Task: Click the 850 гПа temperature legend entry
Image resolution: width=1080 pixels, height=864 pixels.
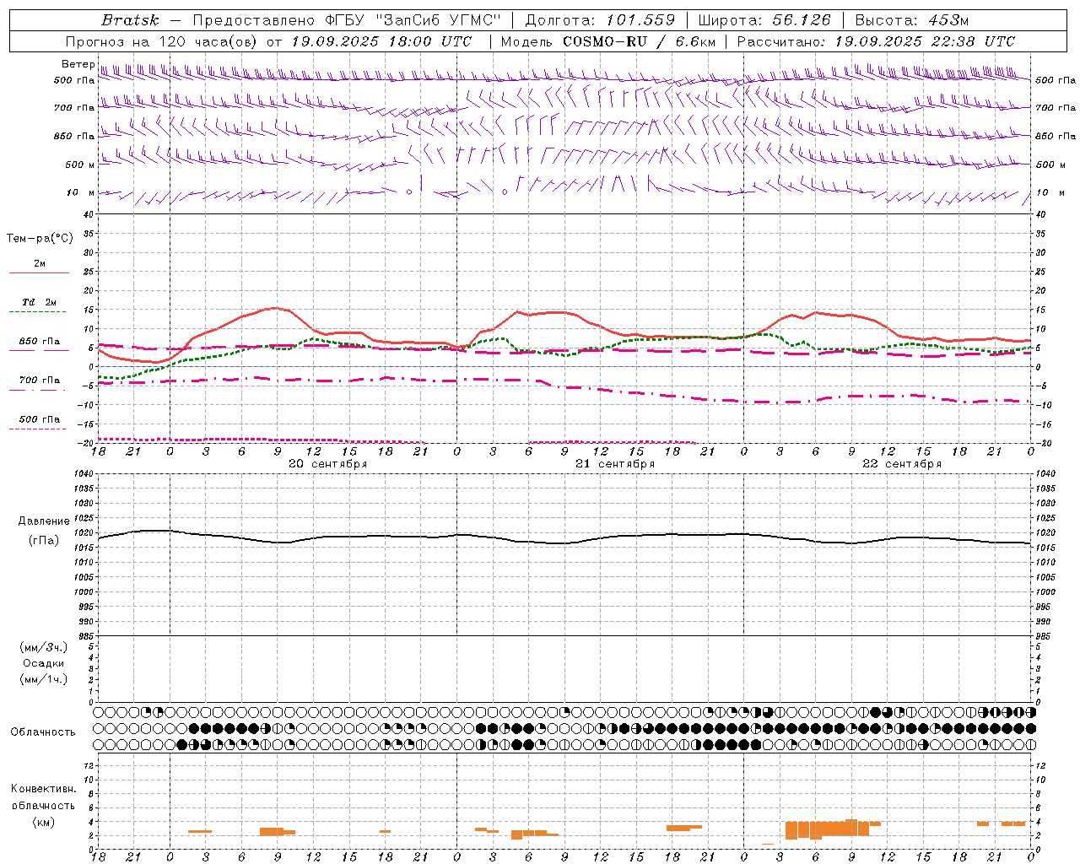Action: click(39, 342)
